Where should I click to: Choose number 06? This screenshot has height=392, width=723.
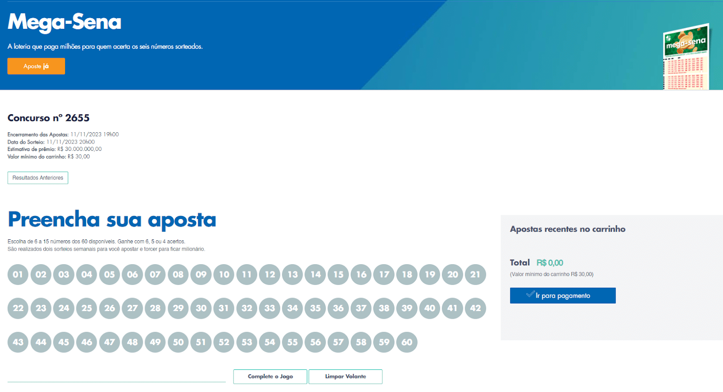point(132,275)
